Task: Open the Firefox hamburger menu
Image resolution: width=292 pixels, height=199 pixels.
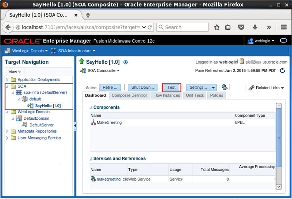Action: (x=283, y=27)
